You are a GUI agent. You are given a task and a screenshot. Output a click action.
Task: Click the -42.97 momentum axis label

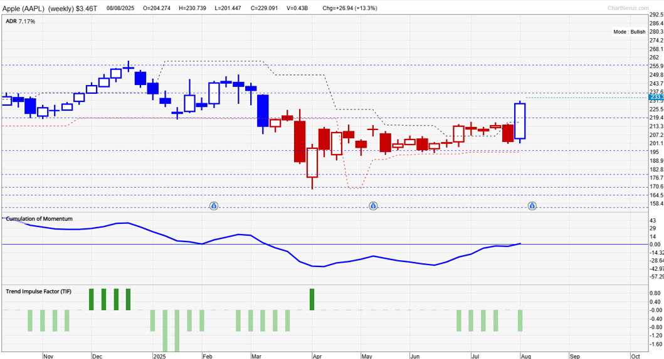click(x=657, y=268)
